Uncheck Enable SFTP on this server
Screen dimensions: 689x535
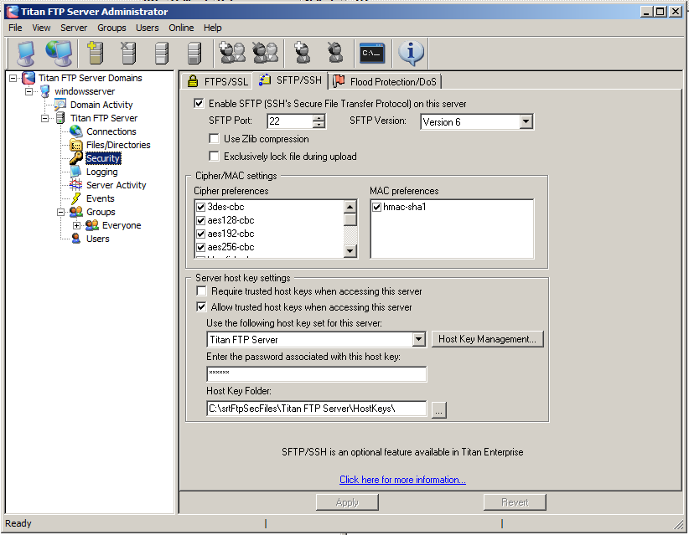click(199, 104)
